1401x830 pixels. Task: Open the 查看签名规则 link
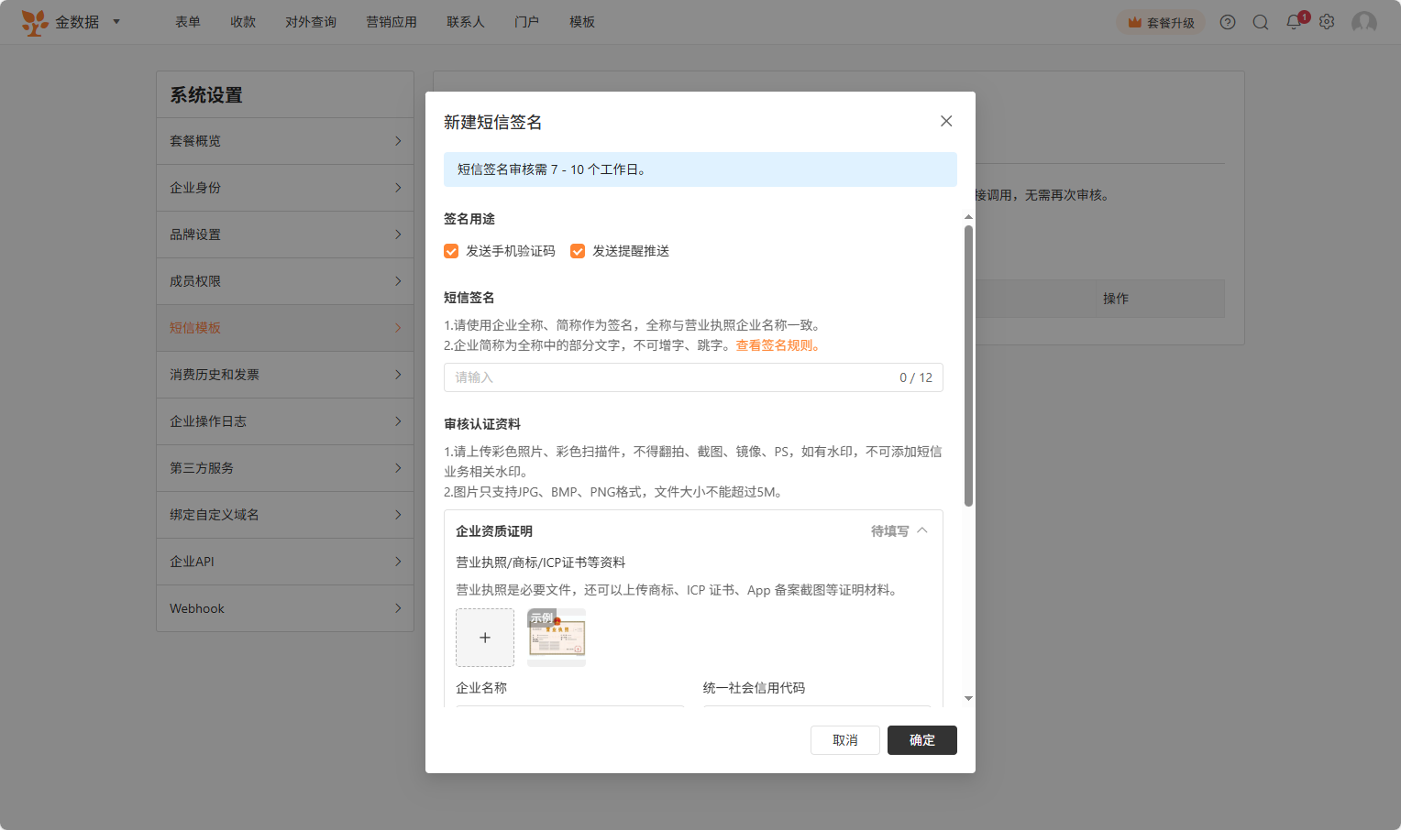coord(778,345)
